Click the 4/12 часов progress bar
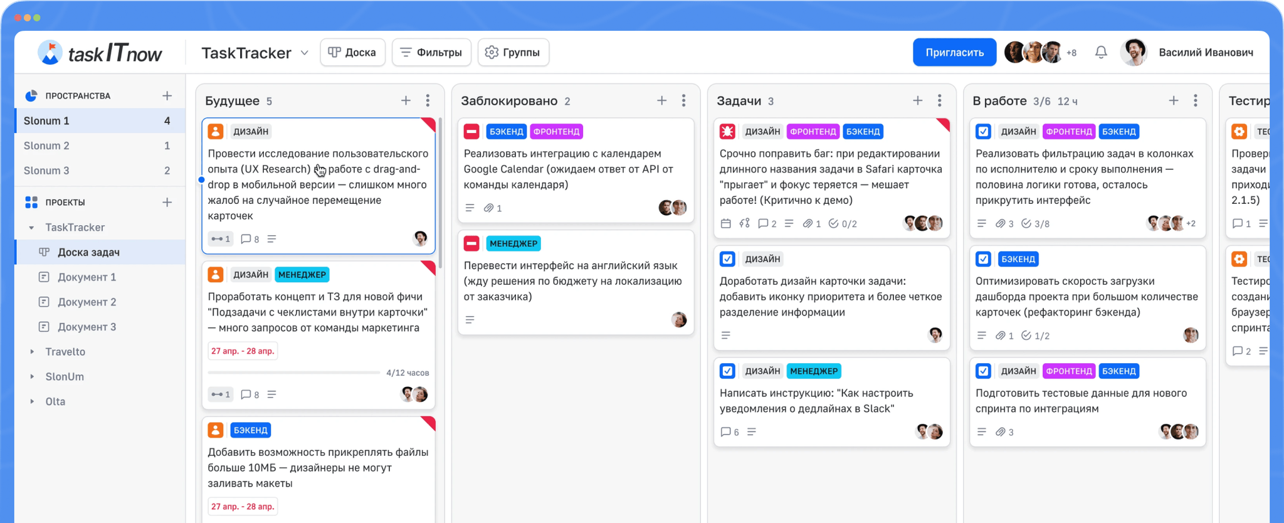Image resolution: width=1284 pixels, height=523 pixels. (x=293, y=372)
